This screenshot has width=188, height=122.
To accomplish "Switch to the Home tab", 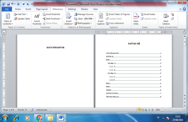I will coord(18,9).
